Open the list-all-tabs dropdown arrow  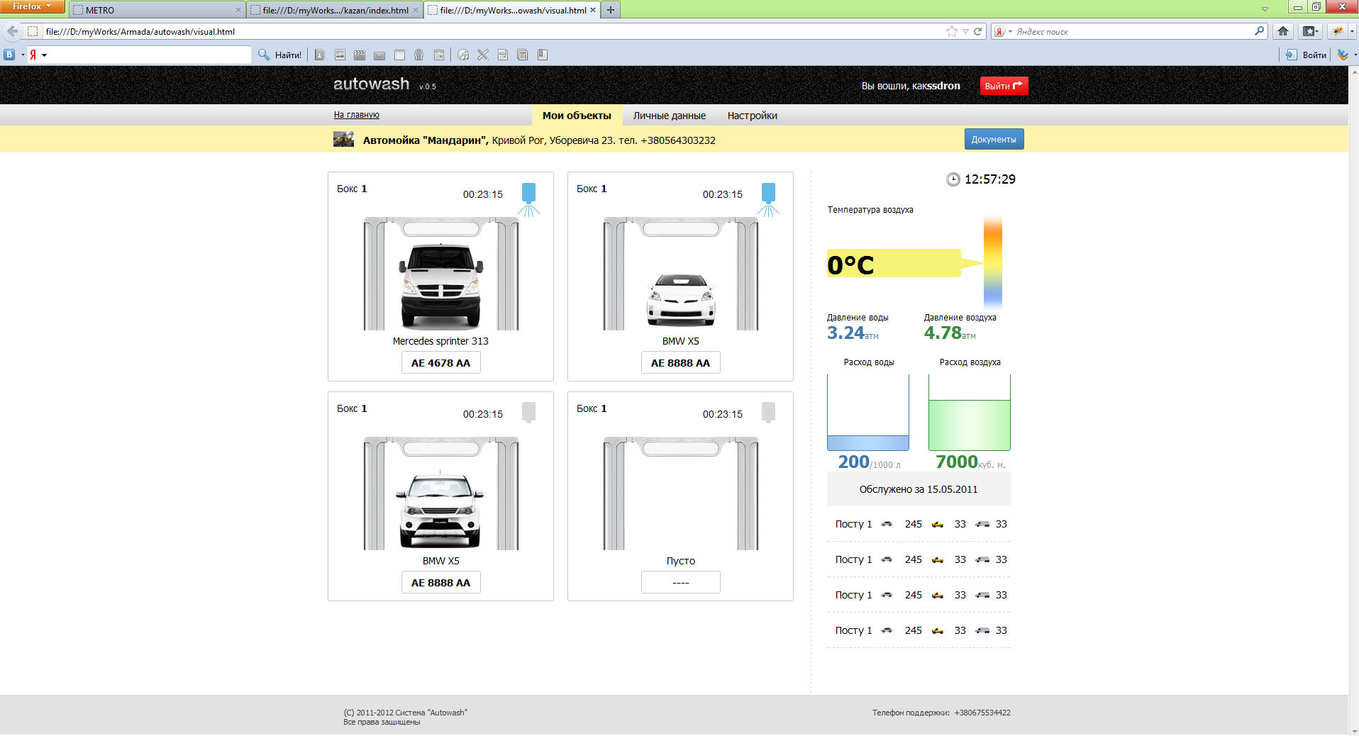1265,9
